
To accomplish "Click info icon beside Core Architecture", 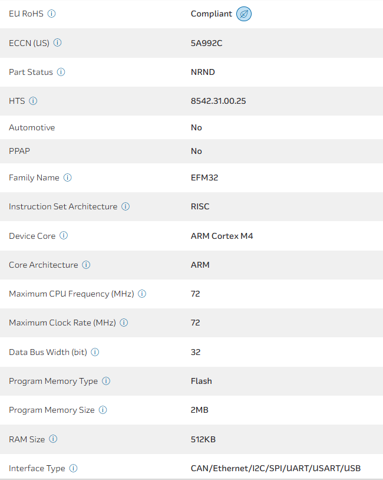I will (86, 265).
